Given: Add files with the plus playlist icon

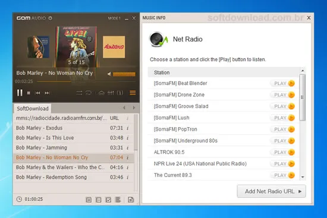Looking at the screenshot, I should click(89, 200).
